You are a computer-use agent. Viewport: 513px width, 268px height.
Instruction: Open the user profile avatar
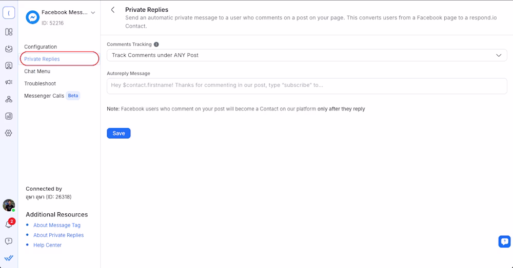click(x=9, y=206)
